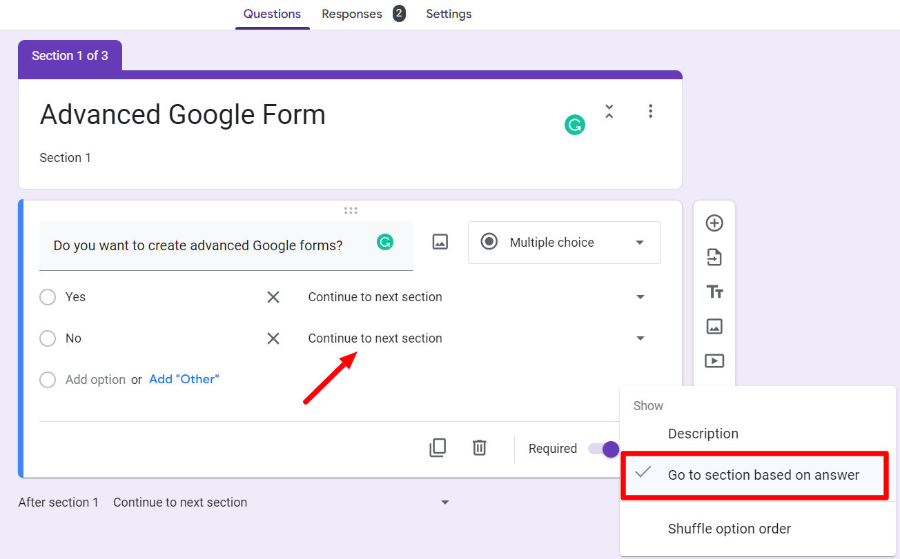Click the Add option radio circle
The height and width of the screenshot is (559, 900).
click(x=48, y=380)
